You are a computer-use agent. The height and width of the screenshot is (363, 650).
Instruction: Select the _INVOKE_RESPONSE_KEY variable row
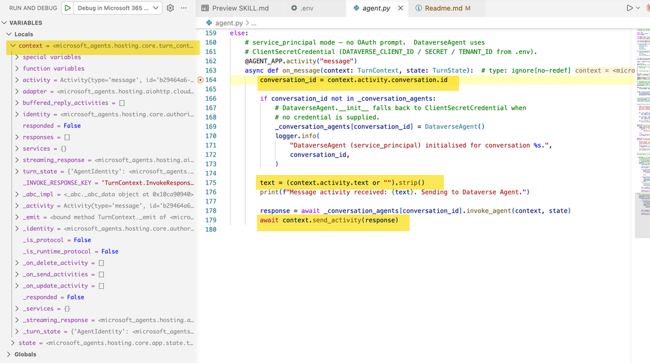[99, 183]
